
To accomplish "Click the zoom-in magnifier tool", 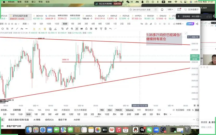I will pos(72,29).
